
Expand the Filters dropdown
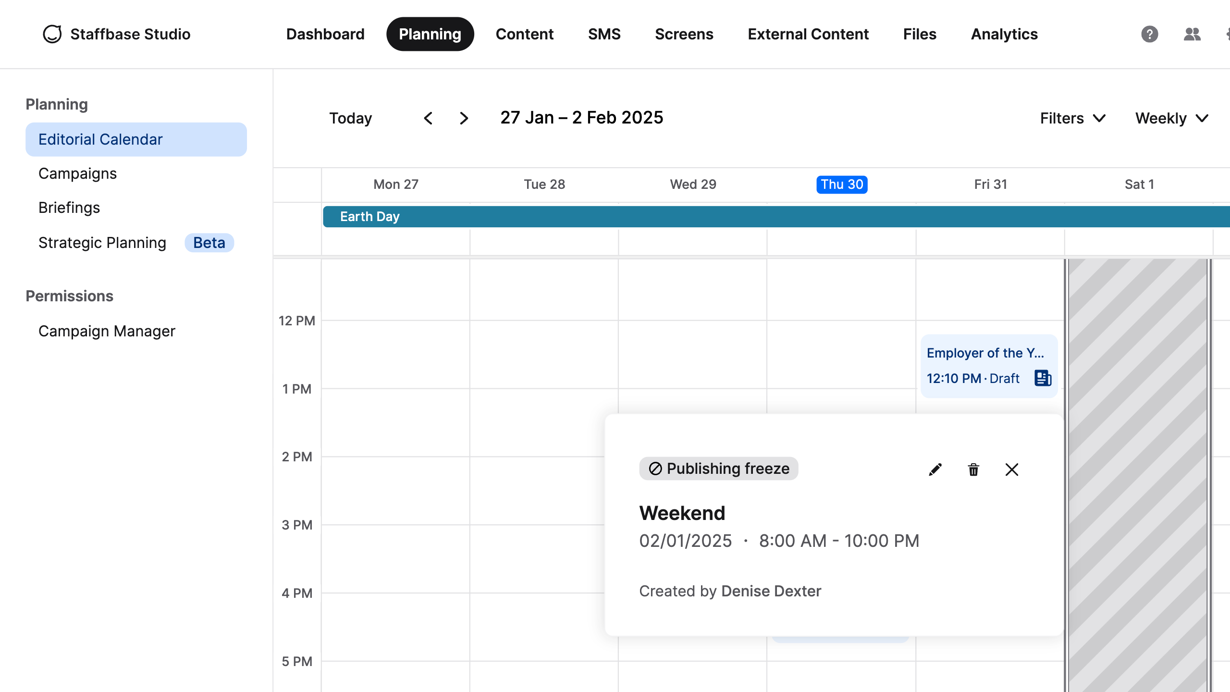click(1072, 118)
